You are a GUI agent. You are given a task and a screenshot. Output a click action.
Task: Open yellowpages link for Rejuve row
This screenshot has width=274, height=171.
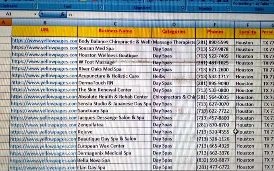click(44, 132)
